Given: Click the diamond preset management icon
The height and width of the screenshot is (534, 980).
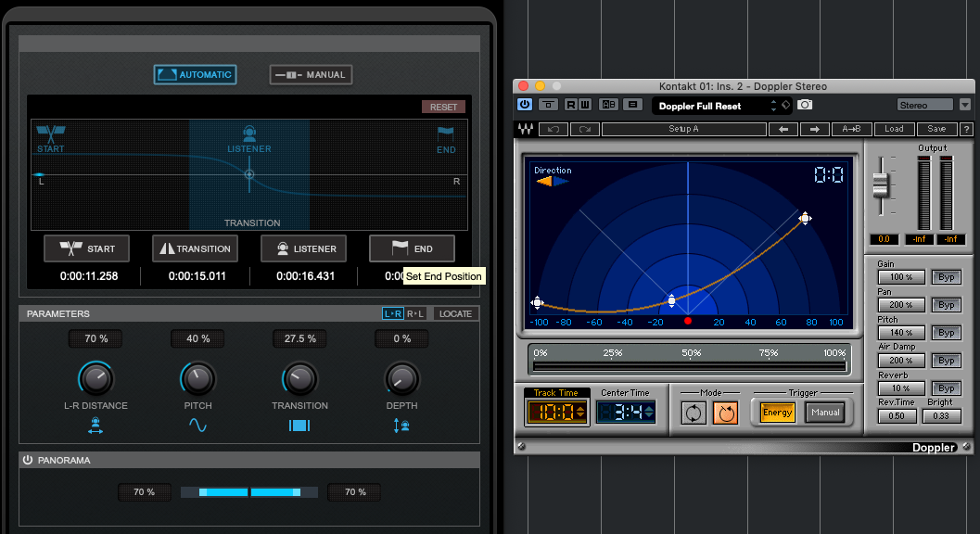Looking at the screenshot, I should pyautogui.click(x=785, y=105).
